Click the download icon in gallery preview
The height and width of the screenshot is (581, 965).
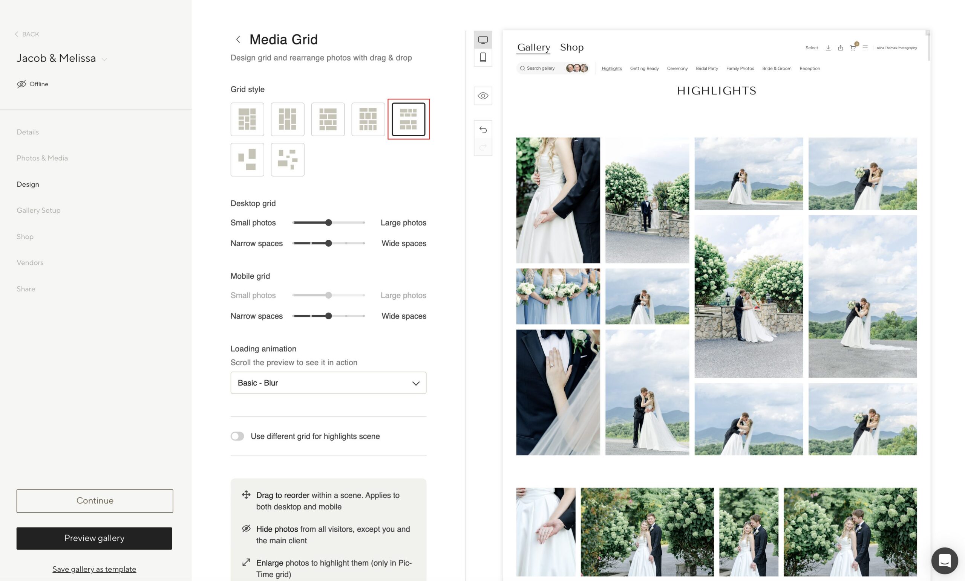828,48
